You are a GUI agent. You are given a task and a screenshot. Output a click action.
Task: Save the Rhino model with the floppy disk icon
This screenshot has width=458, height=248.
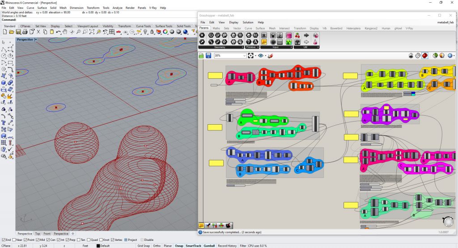pos(18,32)
